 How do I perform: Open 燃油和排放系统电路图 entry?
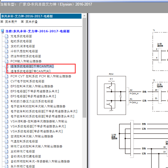click(x=26, y=56)
